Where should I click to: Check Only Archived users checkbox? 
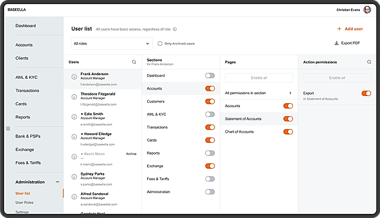pos(160,44)
